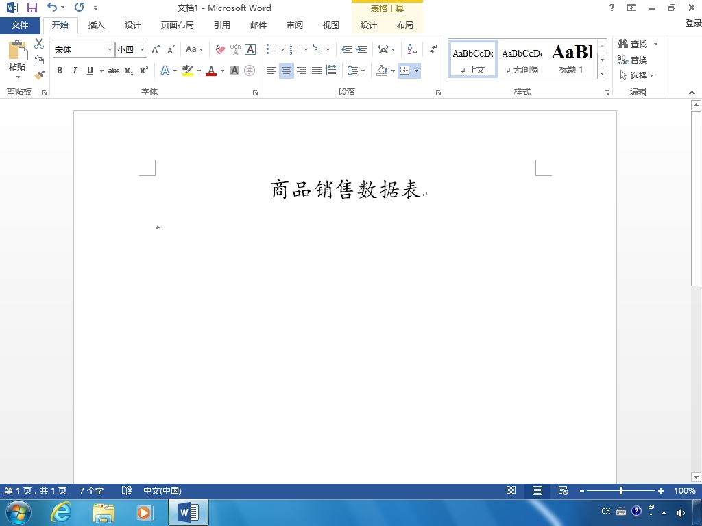Select the Format Painter brush
702x526 pixels.
pyautogui.click(x=39, y=75)
